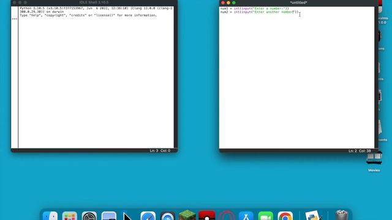392x220 pixels.
Task: Click the 'Type "help", "copyright"' line in Shell
Action: (88, 15)
